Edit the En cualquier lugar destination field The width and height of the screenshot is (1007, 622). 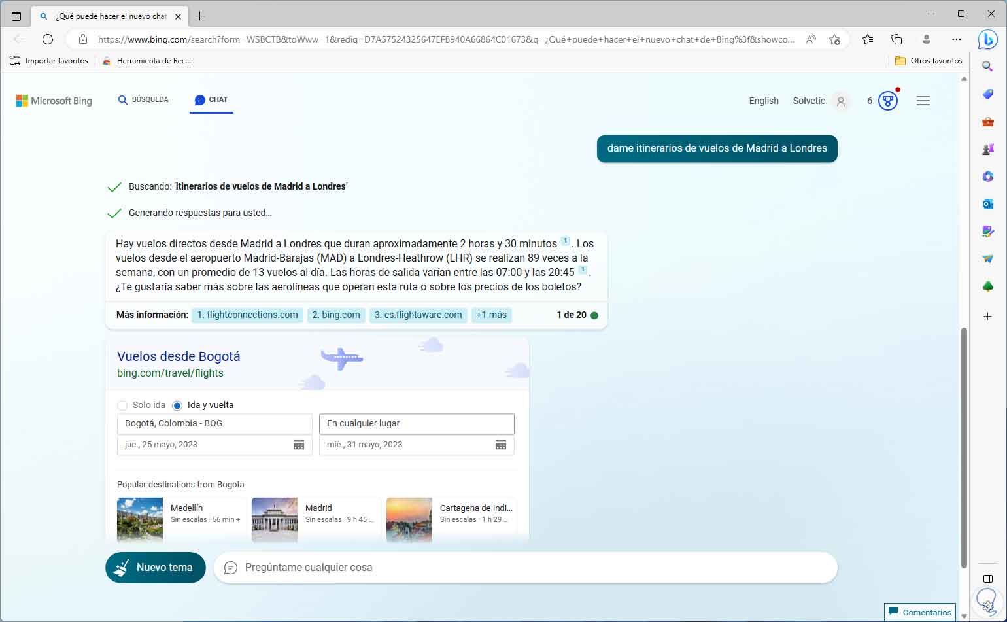coord(417,424)
